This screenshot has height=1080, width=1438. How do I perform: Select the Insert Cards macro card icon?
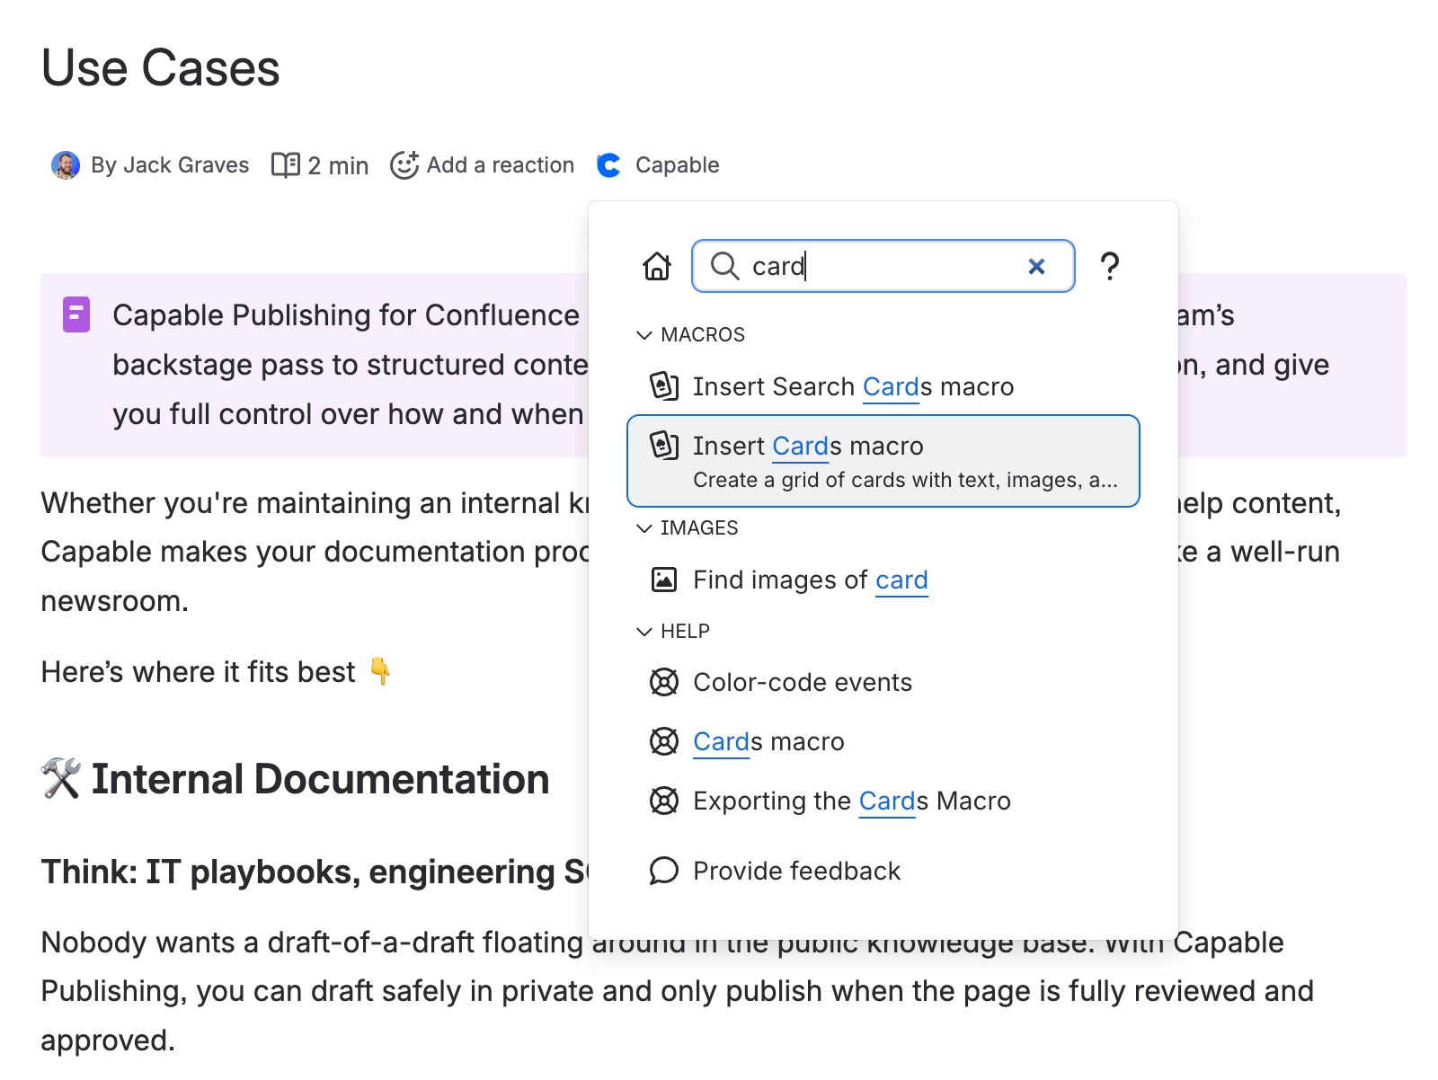tap(663, 445)
